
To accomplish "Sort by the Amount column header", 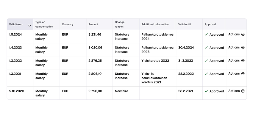I will point(93,24).
